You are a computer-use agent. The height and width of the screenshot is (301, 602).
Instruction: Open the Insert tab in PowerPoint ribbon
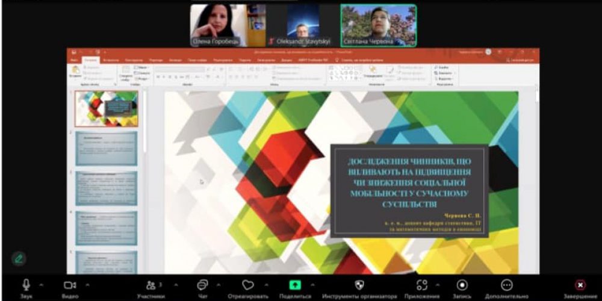coord(111,60)
